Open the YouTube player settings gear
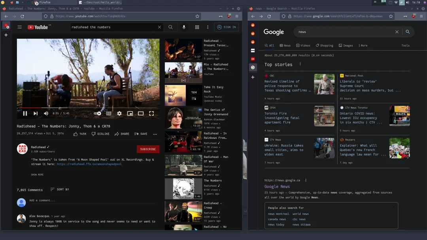427x240 pixels. pyautogui.click(x=119, y=113)
